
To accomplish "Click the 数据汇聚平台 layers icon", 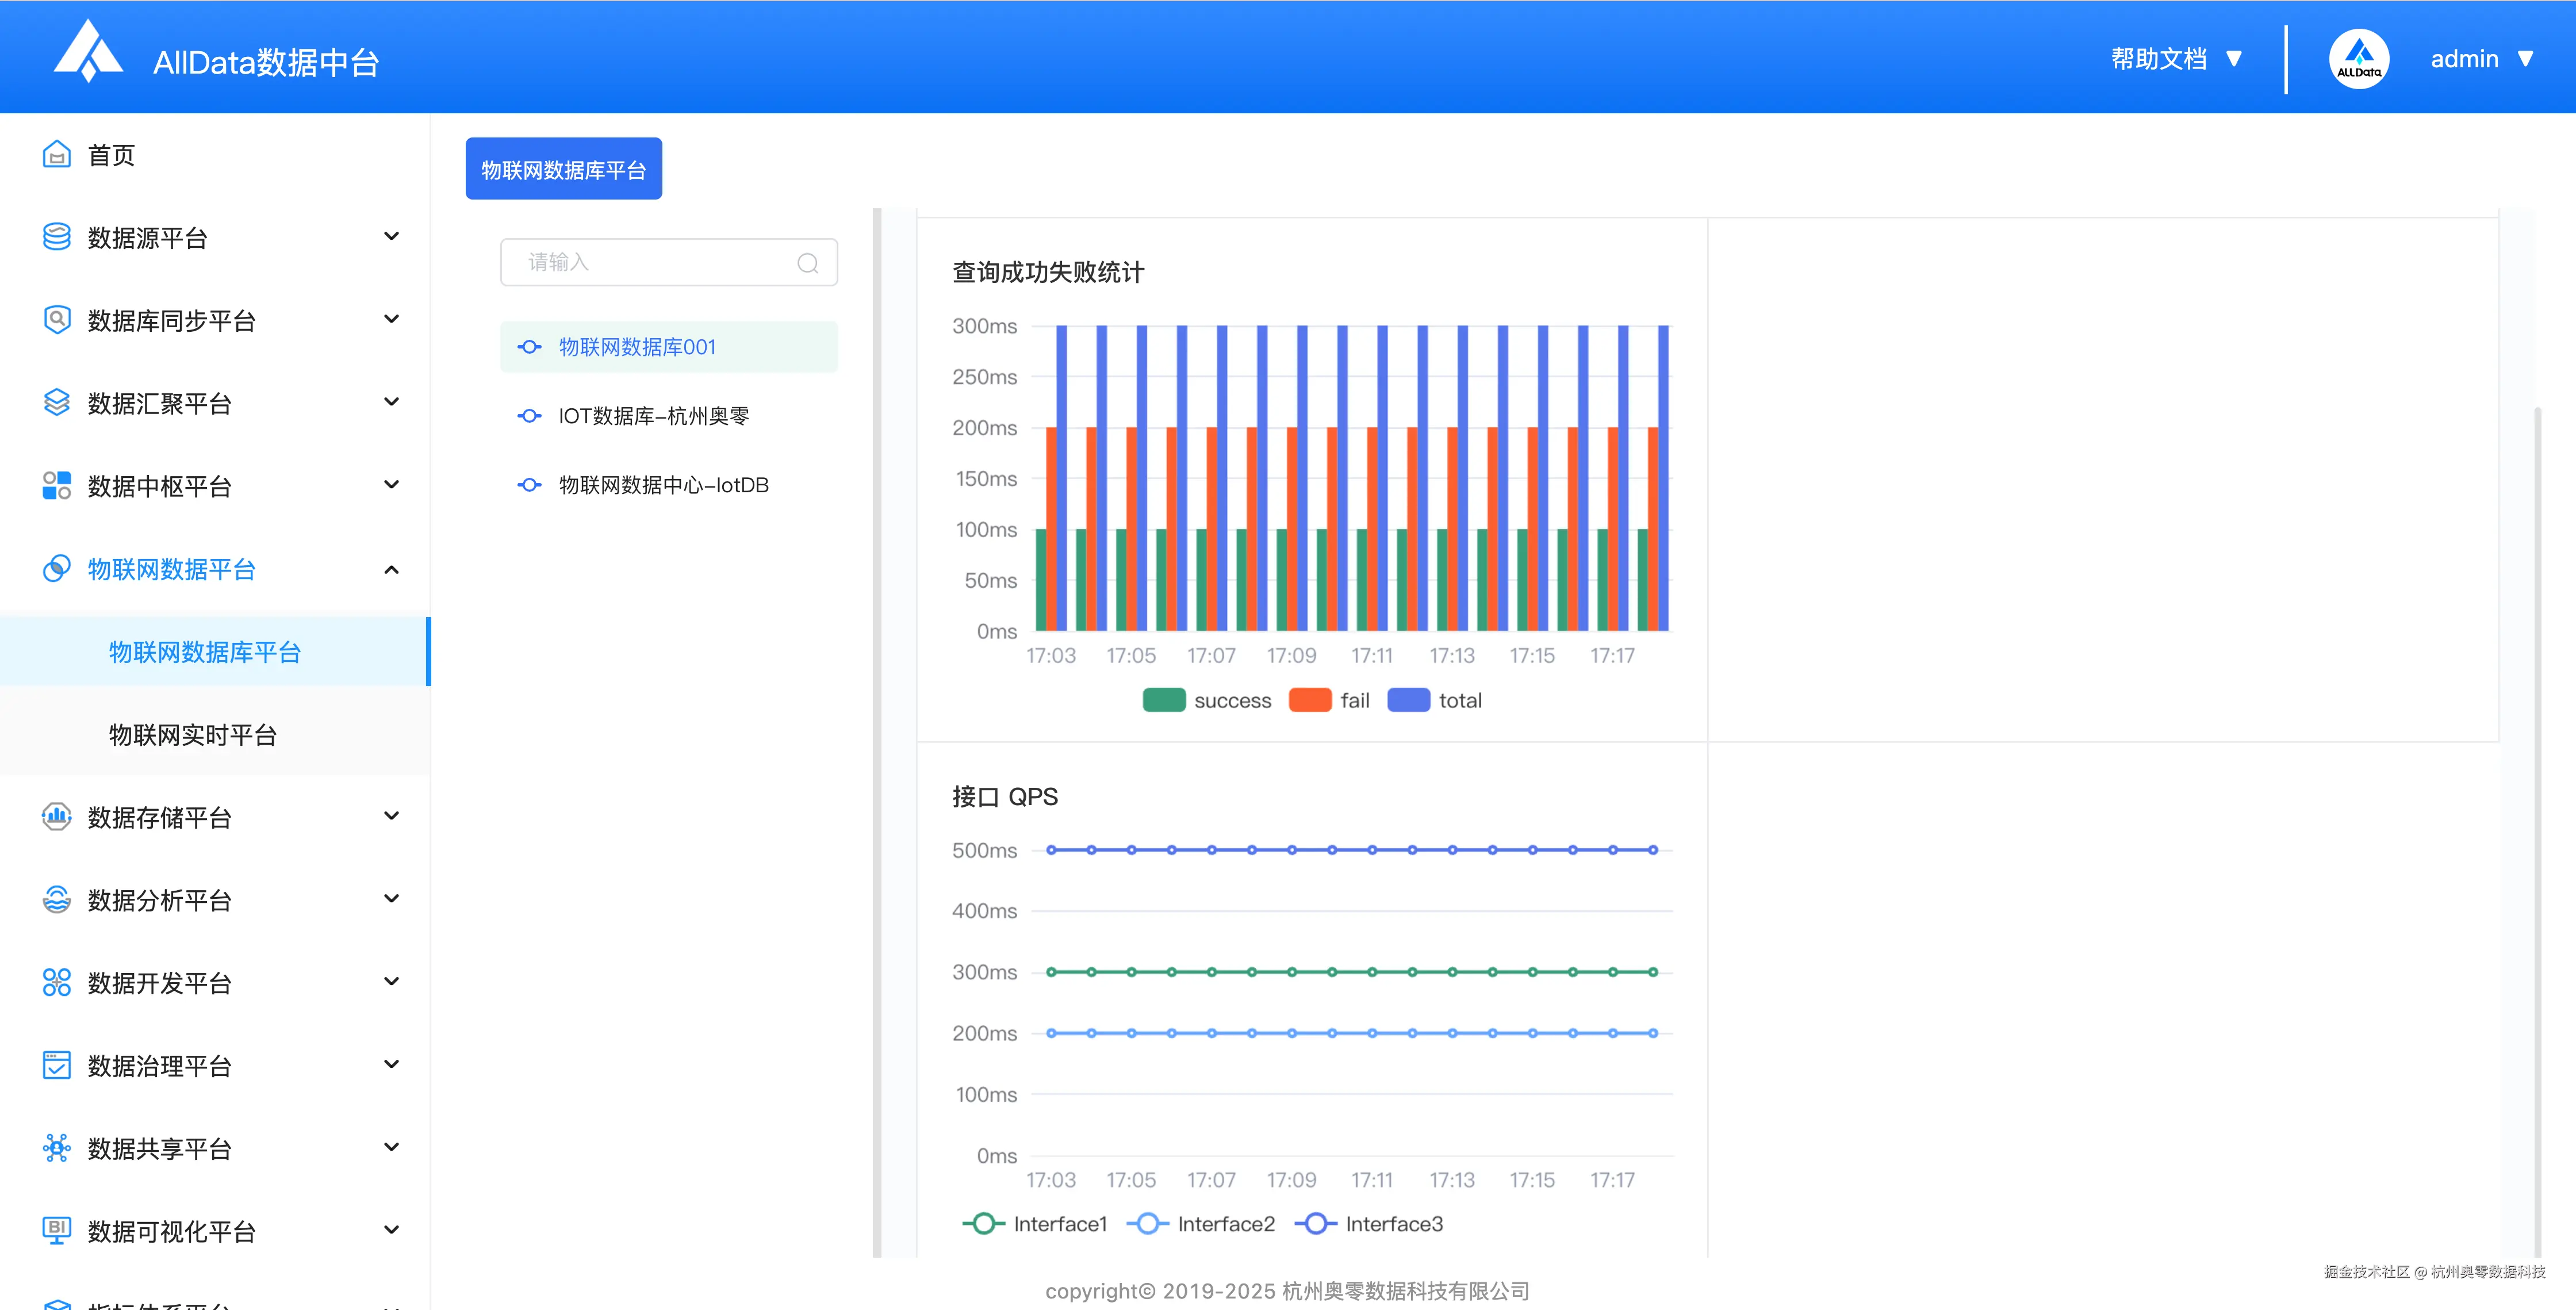I will (57, 403).
